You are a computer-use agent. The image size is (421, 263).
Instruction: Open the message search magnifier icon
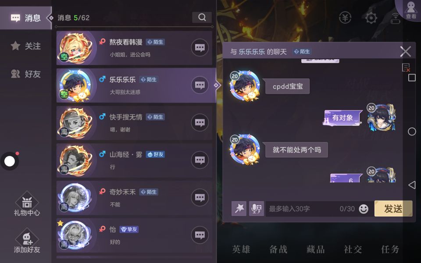click(202, 18)
